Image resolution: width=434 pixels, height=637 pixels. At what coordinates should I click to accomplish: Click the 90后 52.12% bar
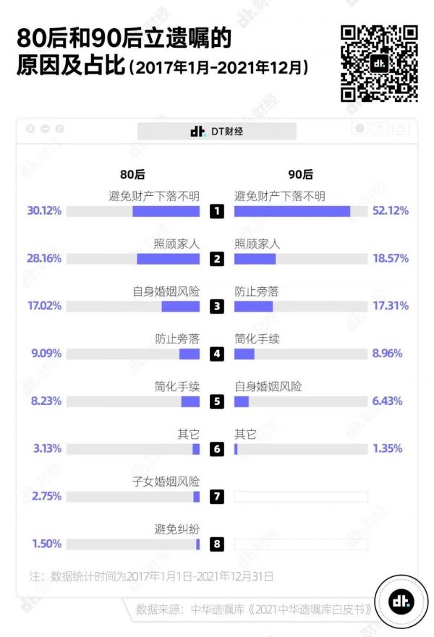click(x=292, y=211)
